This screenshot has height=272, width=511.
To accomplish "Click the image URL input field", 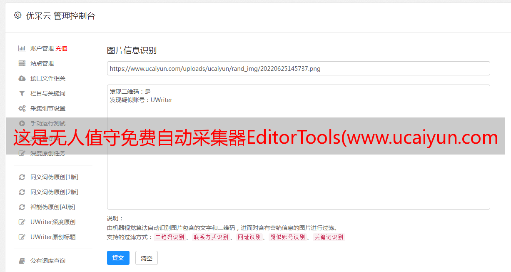I will pyautogui.click(x=298, y=68).
